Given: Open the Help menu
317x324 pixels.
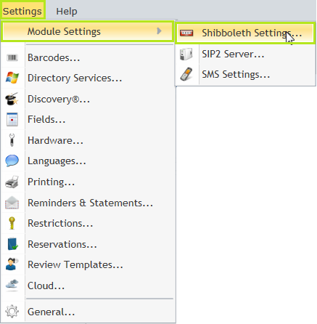Looking at the screenshot, I should pyautogui.click(x=67, y=11).
